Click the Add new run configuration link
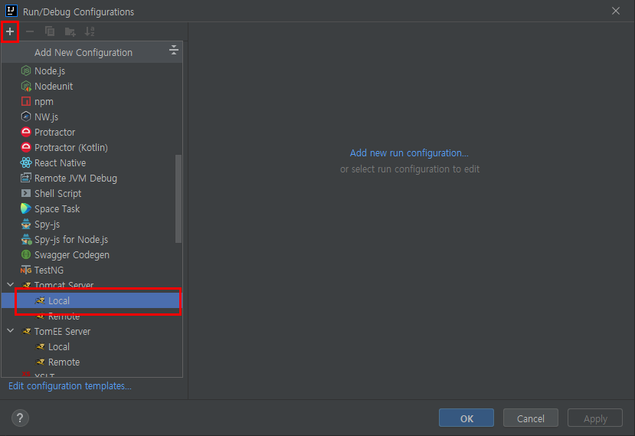Image resolution: width=635 pixels, height=436 pixels. point(409,152)
